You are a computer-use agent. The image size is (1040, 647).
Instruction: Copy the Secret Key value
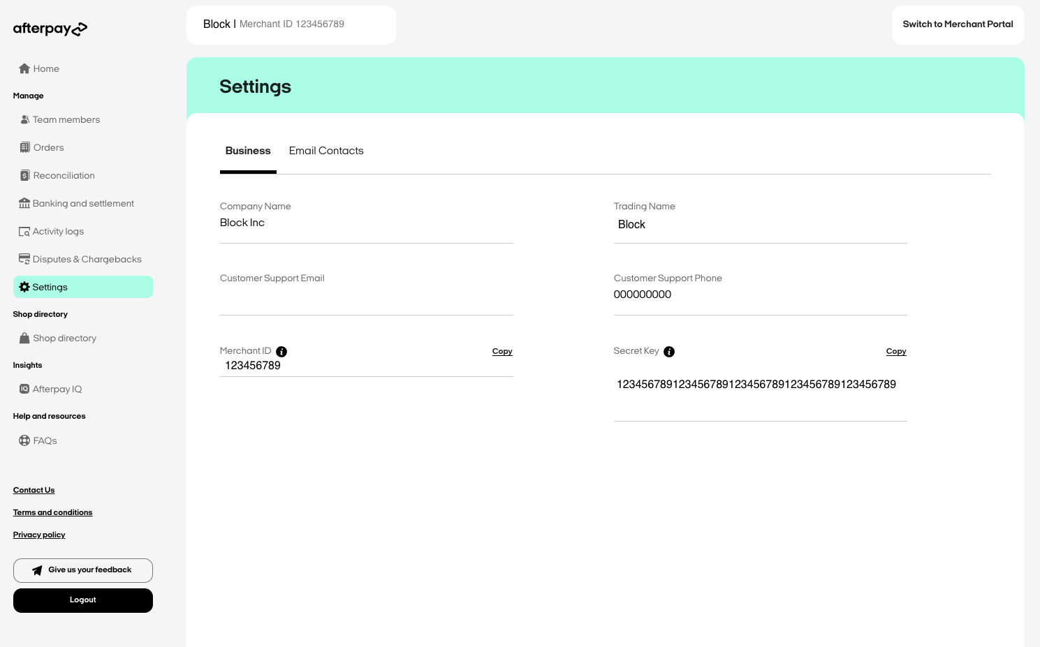(896, 352)
